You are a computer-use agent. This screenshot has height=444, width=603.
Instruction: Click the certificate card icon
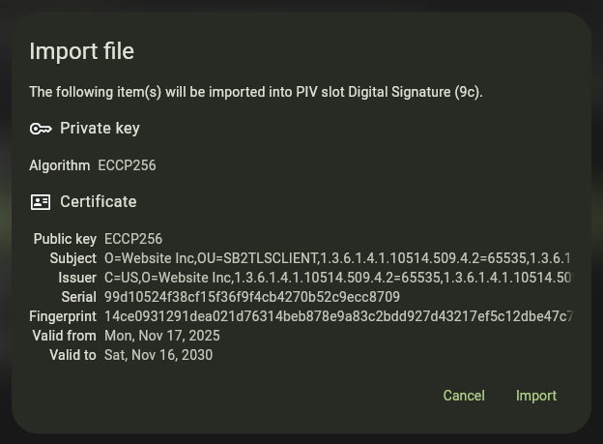[x=40, y=202]
